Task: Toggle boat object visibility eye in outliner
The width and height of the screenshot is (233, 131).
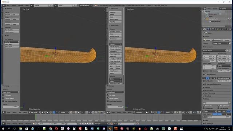Action: coord(226,19)
